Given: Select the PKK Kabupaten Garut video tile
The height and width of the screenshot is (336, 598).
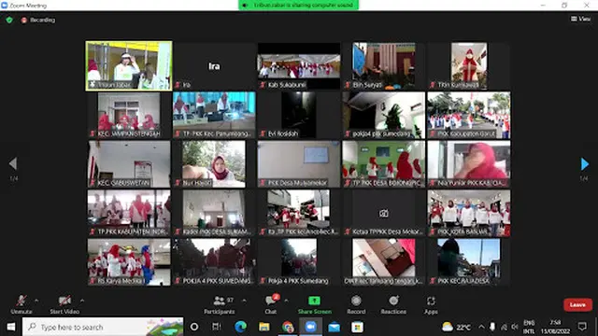Looking at the screenshot, I should point(469,115).
